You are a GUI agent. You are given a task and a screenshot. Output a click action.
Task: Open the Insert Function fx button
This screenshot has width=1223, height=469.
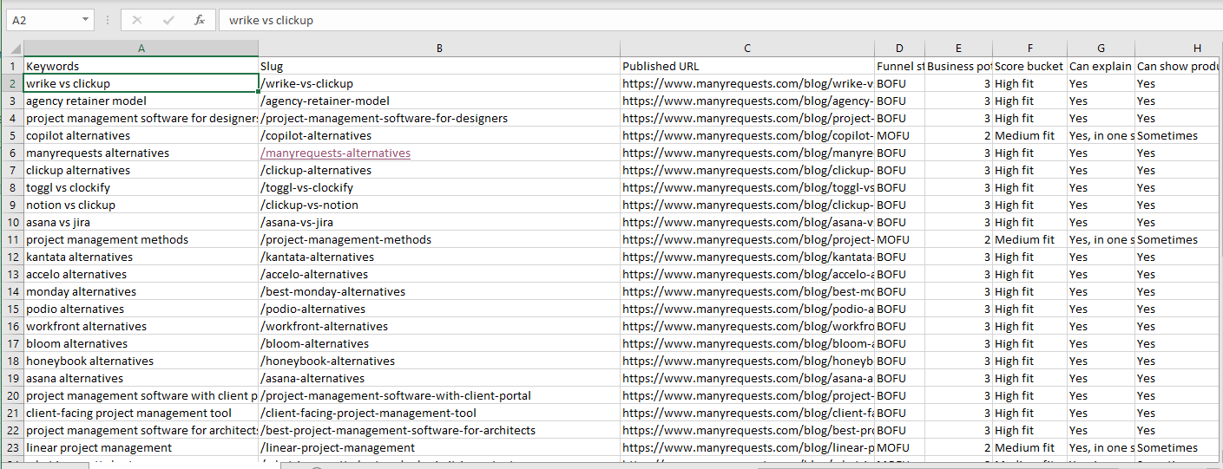(x=200, y=20)
